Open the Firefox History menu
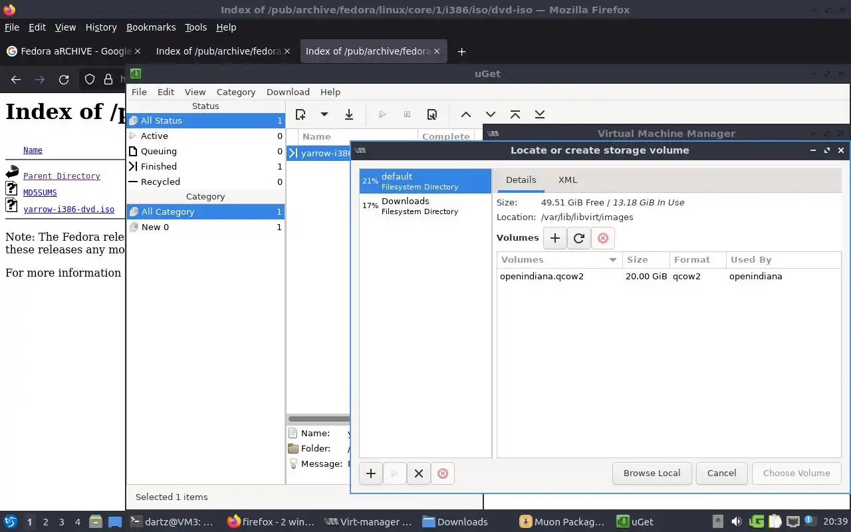Viewport: 851px width, 532px height. pyautogui.click(x=101, y=27)
